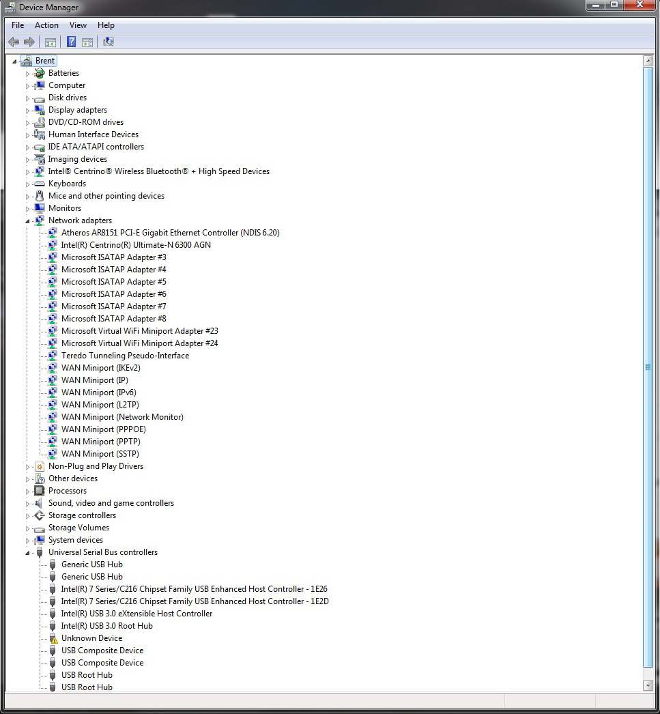Image resolution: width=660 pixels, height=714 pixels.
Task: Collapse the Universal Serial Bus controllers node
Action: tap(27, 552)
